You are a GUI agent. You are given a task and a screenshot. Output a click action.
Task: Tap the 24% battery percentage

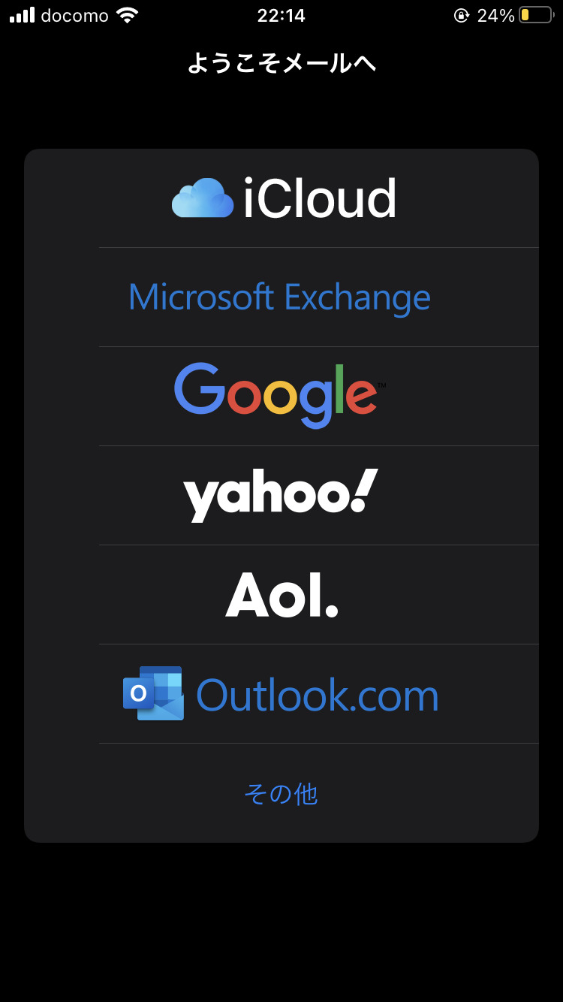tap(495, 15)
